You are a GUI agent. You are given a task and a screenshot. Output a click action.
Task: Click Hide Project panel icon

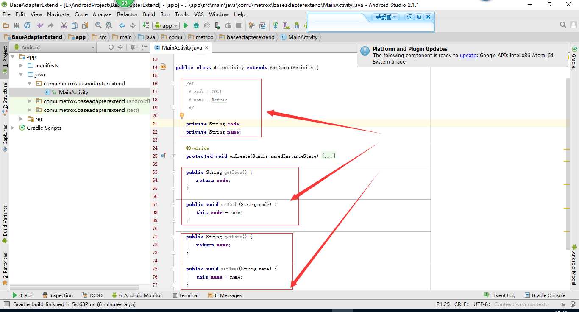[145, 47]
